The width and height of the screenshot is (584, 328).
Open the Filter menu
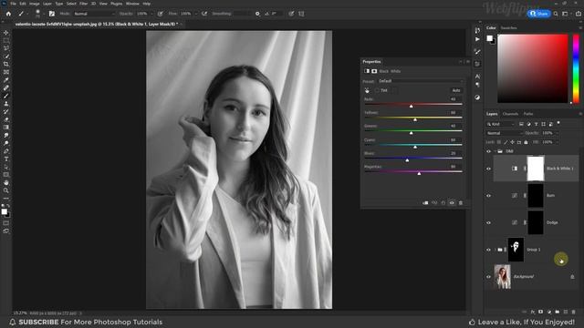[83, 4]
